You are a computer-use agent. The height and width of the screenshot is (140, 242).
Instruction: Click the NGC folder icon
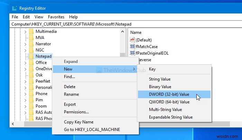[x=31, y=50]
